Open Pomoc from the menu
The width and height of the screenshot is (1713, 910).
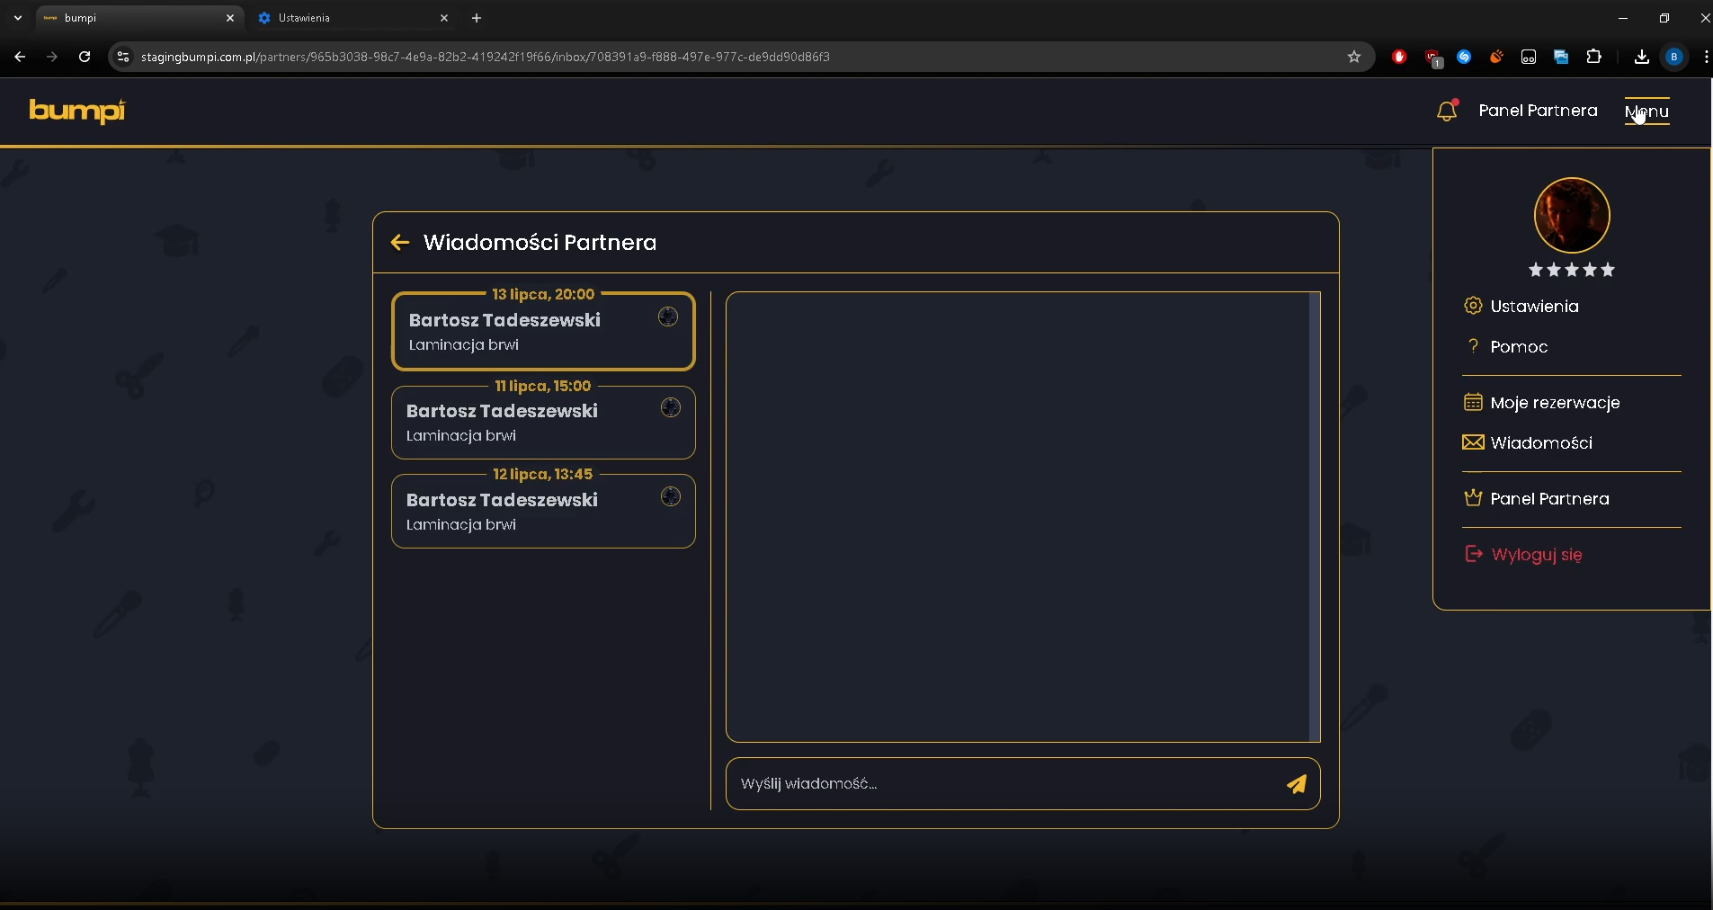[x=1519, y=347]
